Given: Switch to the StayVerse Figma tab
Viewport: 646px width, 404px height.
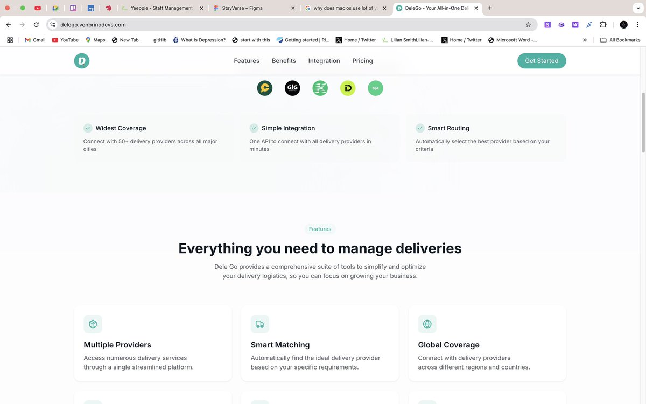Looking at the screenshot, I should click(x=254, y=8).
